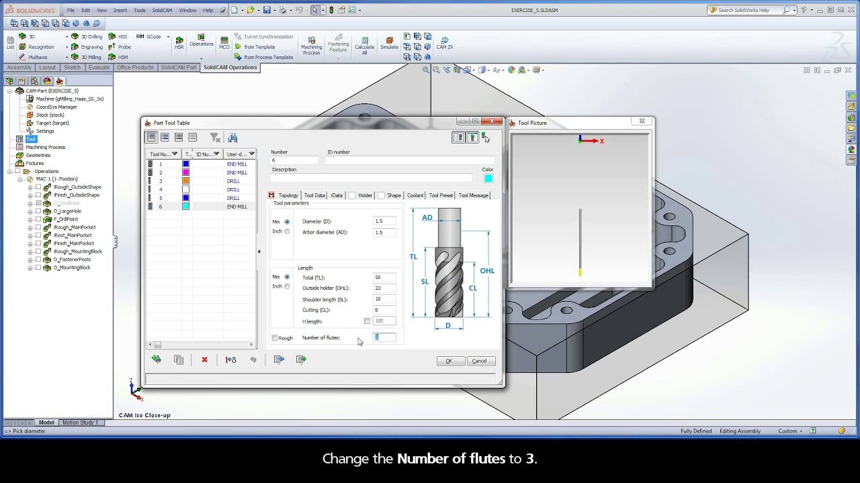Image resolution: width=860 pixels, height=483 pixels.
Task: Switch to the Tool Preset tab
Action: click(441, 195)
